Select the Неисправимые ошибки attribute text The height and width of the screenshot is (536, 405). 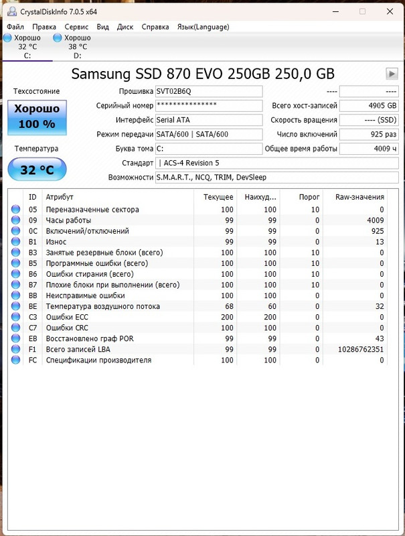click(86, 295)
